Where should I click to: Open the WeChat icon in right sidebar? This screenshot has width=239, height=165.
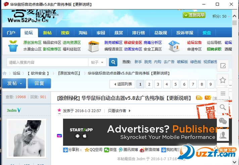point(223,121)
